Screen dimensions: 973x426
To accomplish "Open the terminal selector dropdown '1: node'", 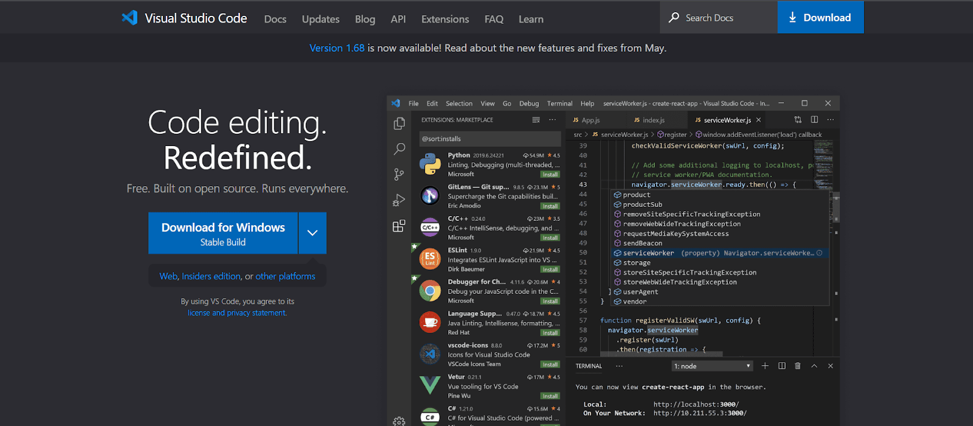I will click(712, 366).
